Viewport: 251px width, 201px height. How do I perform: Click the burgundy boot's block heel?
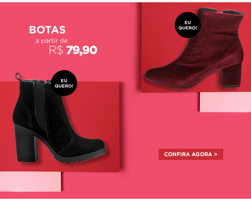pos(230,75)
